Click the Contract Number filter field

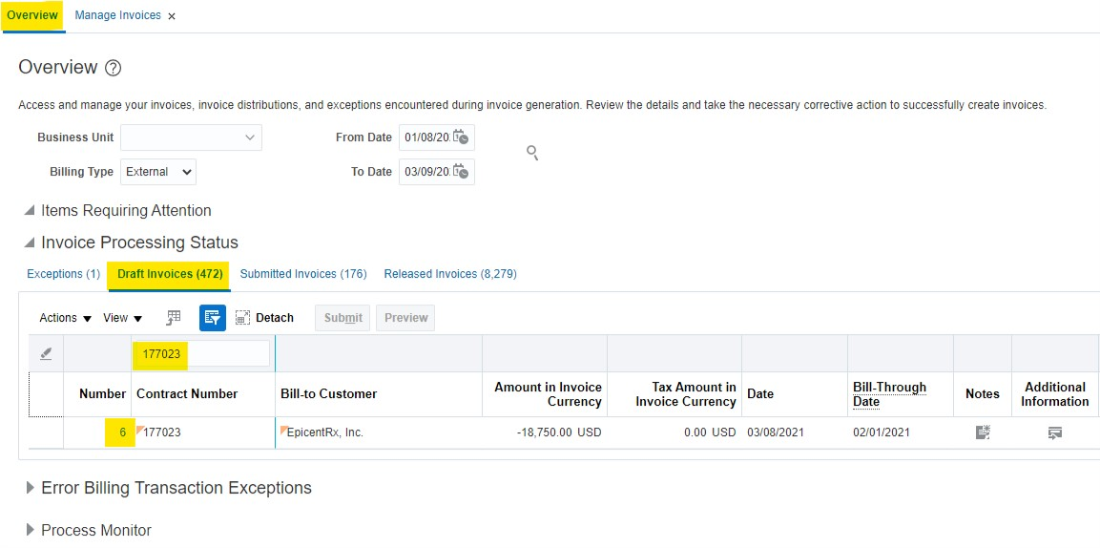pos(202,353)
